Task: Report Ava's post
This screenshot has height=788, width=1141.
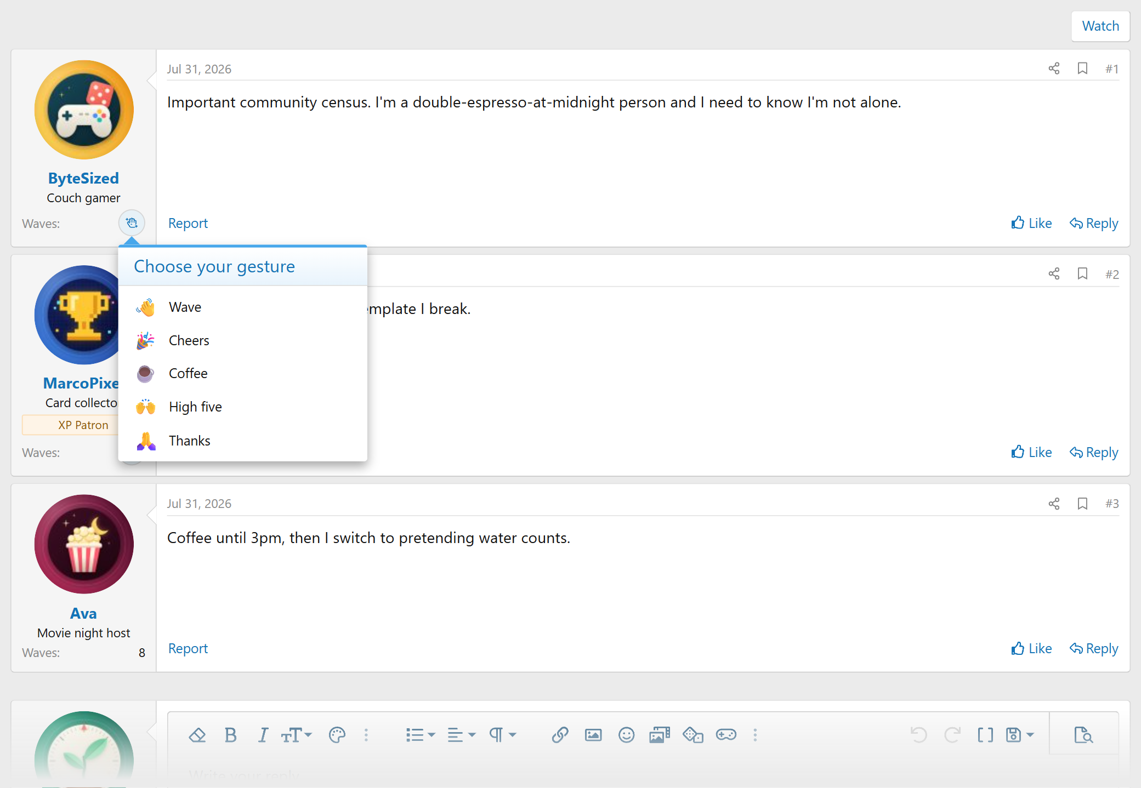Action: pos(188,648)
